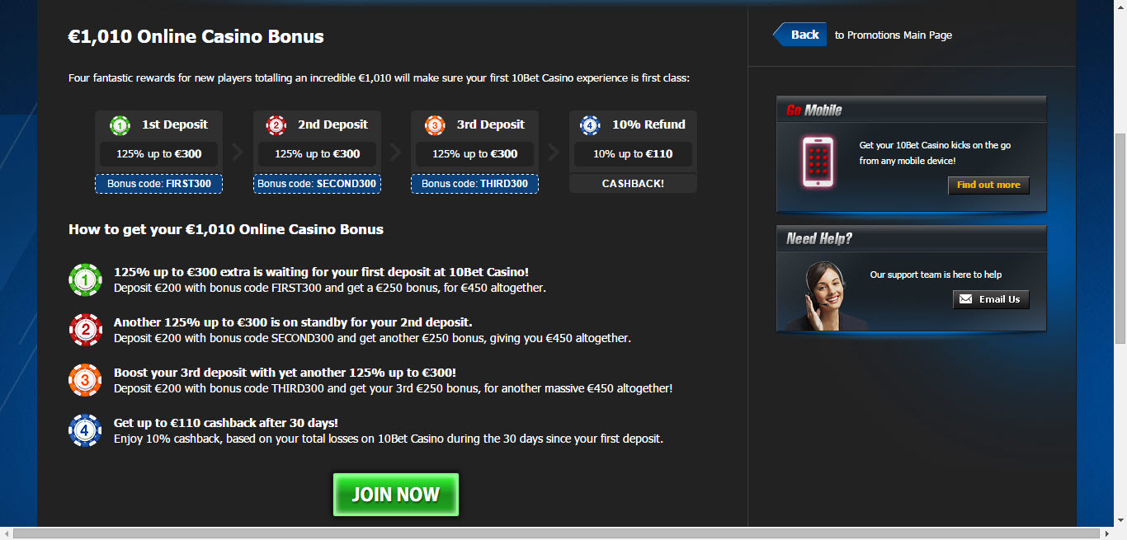The height and width of the screenshot is (540, 1127).
Task: Click the blue chip icon beside 10% Refund
Action: [590, 125]
